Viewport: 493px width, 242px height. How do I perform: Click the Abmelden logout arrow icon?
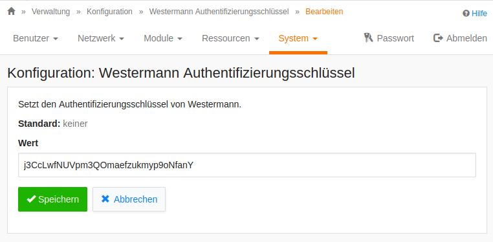(438, 38)
